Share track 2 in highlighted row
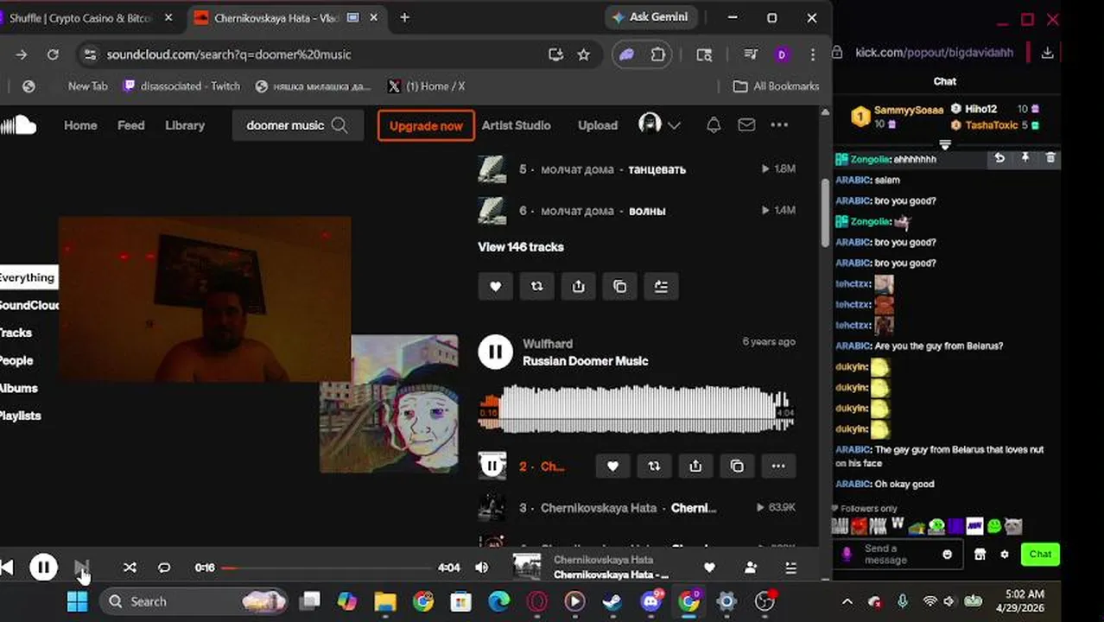 click(x=696, y=466)
